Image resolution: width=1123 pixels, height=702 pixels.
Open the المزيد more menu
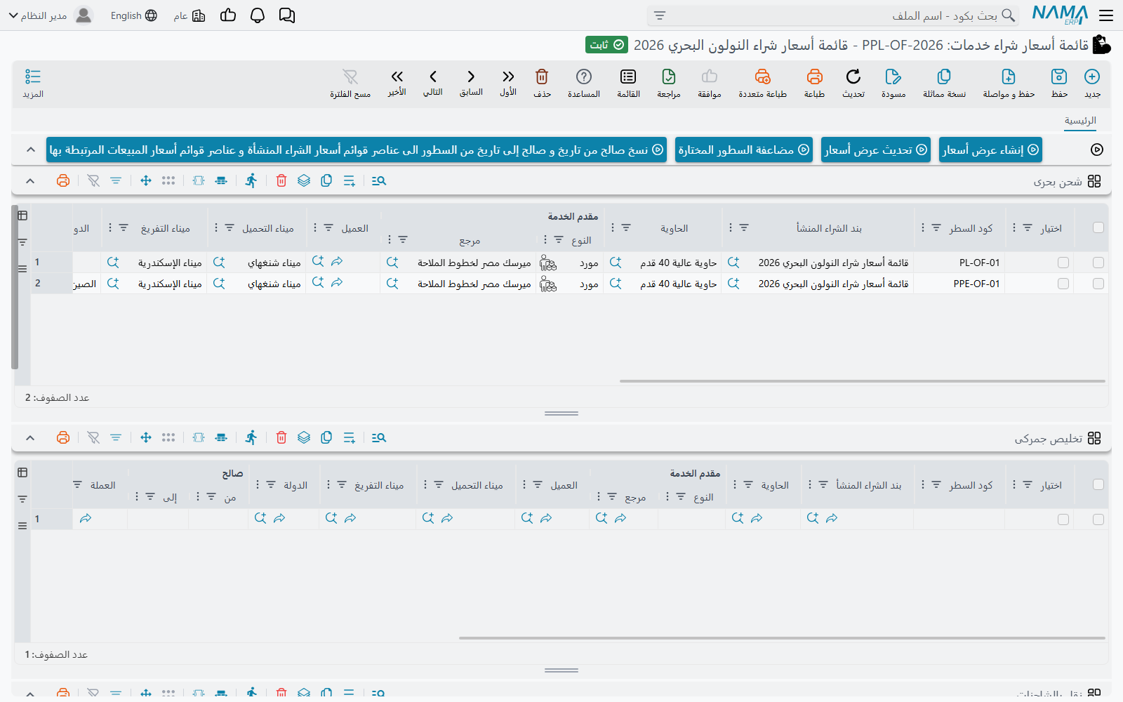click(x=33, y=83)
